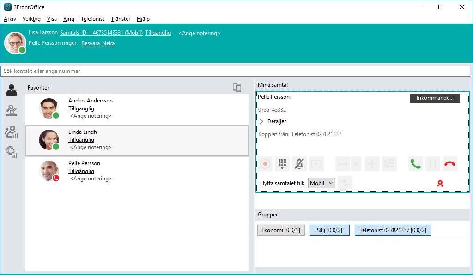
Task: Click Anders Andersson's Tillgänglig status
Action: 81,108
